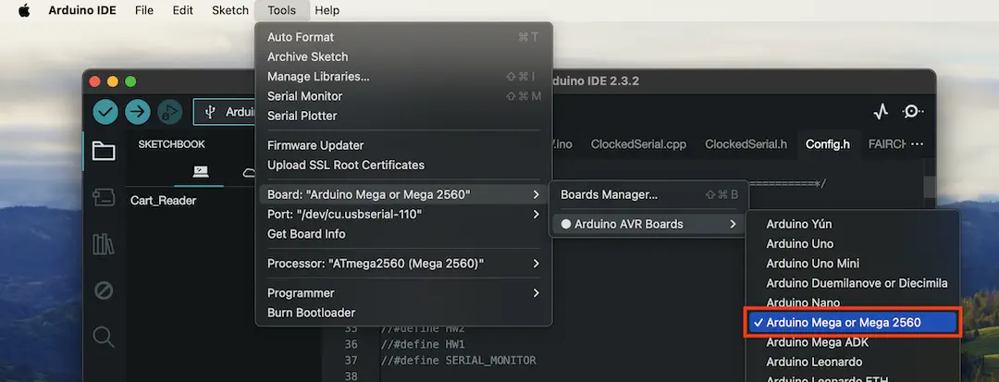Click Burn Bootloader in the Tools menu

point(311,313)
